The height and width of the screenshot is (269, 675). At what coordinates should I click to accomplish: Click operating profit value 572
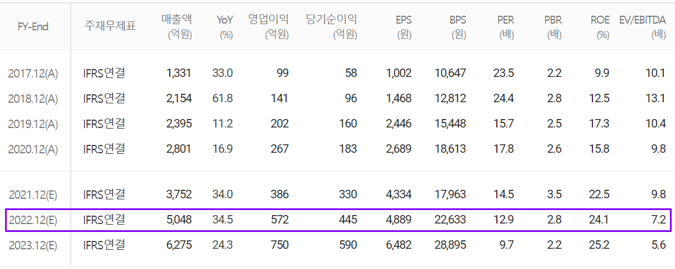pos(279,220)
